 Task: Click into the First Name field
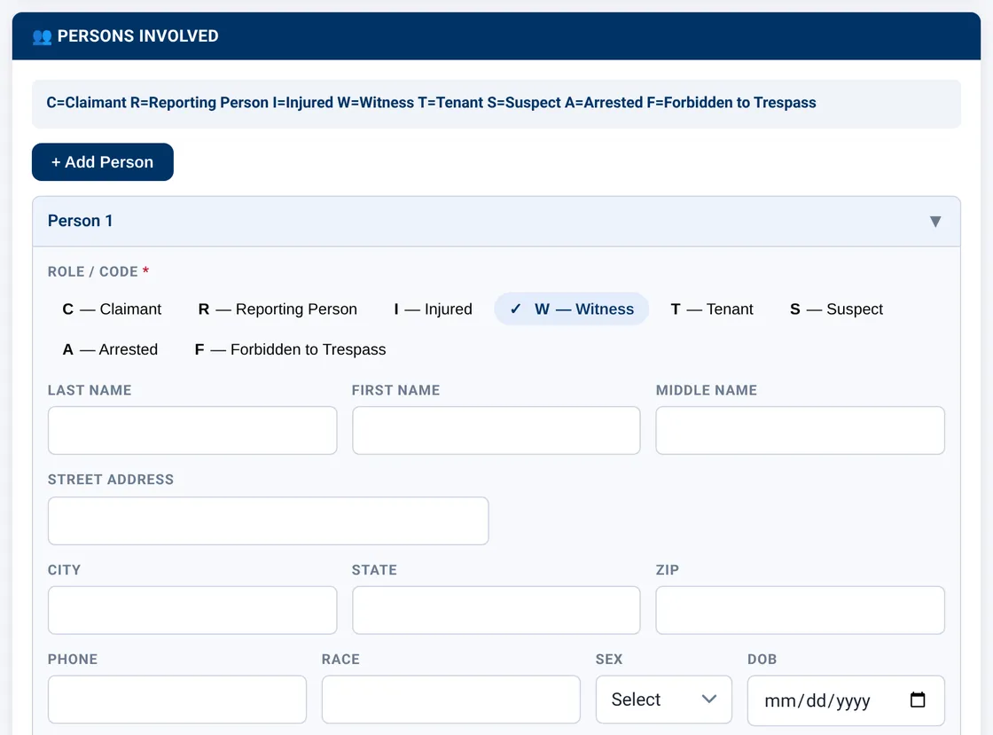tap(496, 431)
